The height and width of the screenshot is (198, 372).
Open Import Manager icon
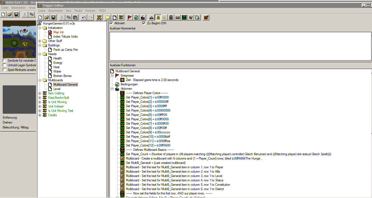pyautogui.click(x=197, y=17)
